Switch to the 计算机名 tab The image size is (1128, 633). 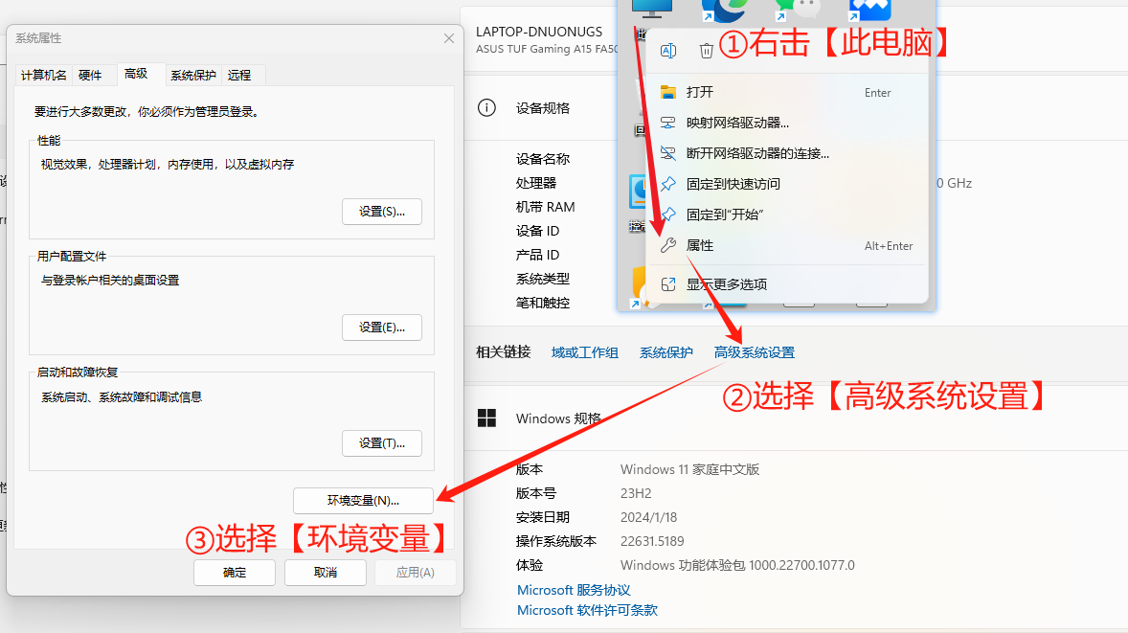point(44,75)
